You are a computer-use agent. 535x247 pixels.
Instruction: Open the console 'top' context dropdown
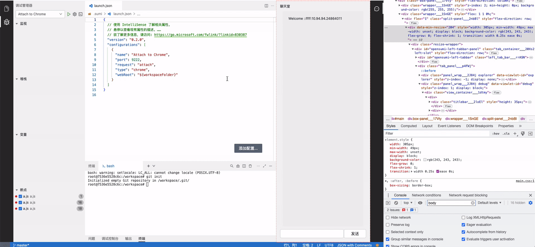408,203
